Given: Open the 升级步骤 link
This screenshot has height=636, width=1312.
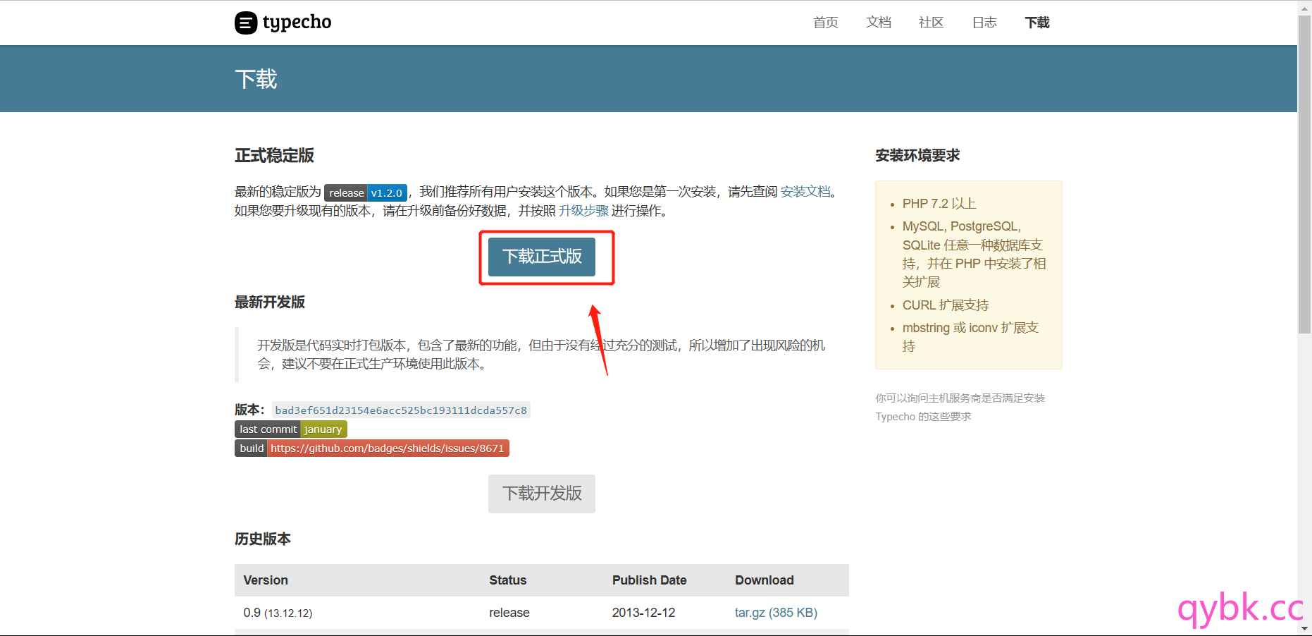Looking at the screenshot, I should 583,211.
